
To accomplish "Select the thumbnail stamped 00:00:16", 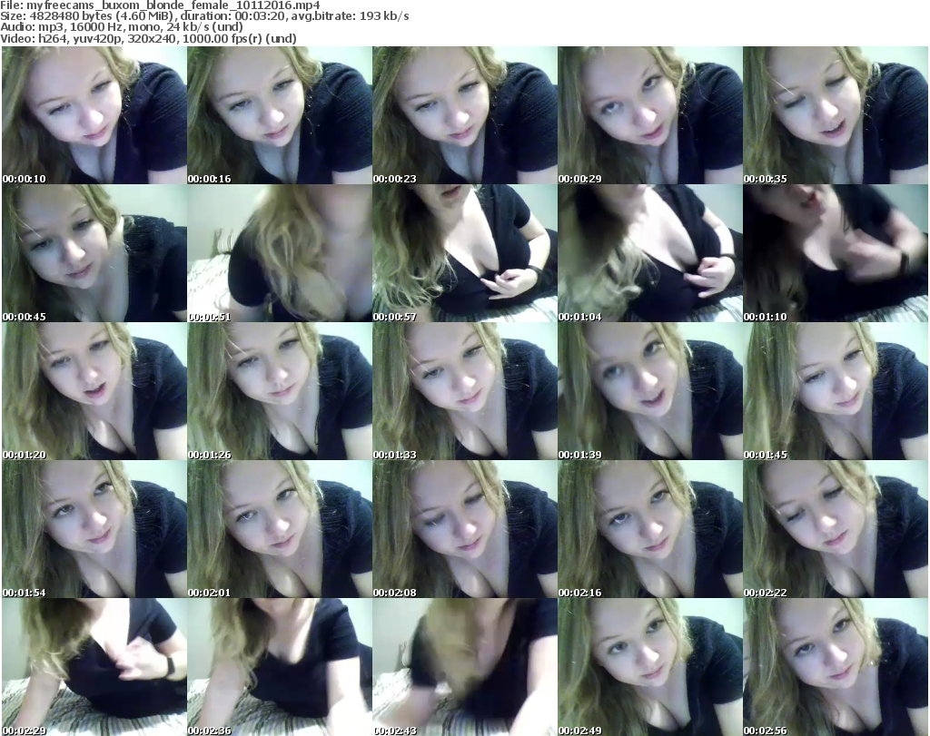I will point(280,115).
